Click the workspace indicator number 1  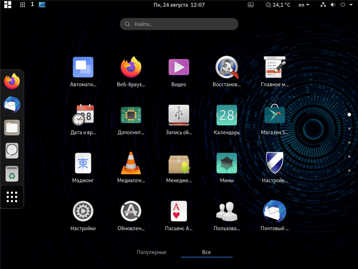(x=32, y=4)
